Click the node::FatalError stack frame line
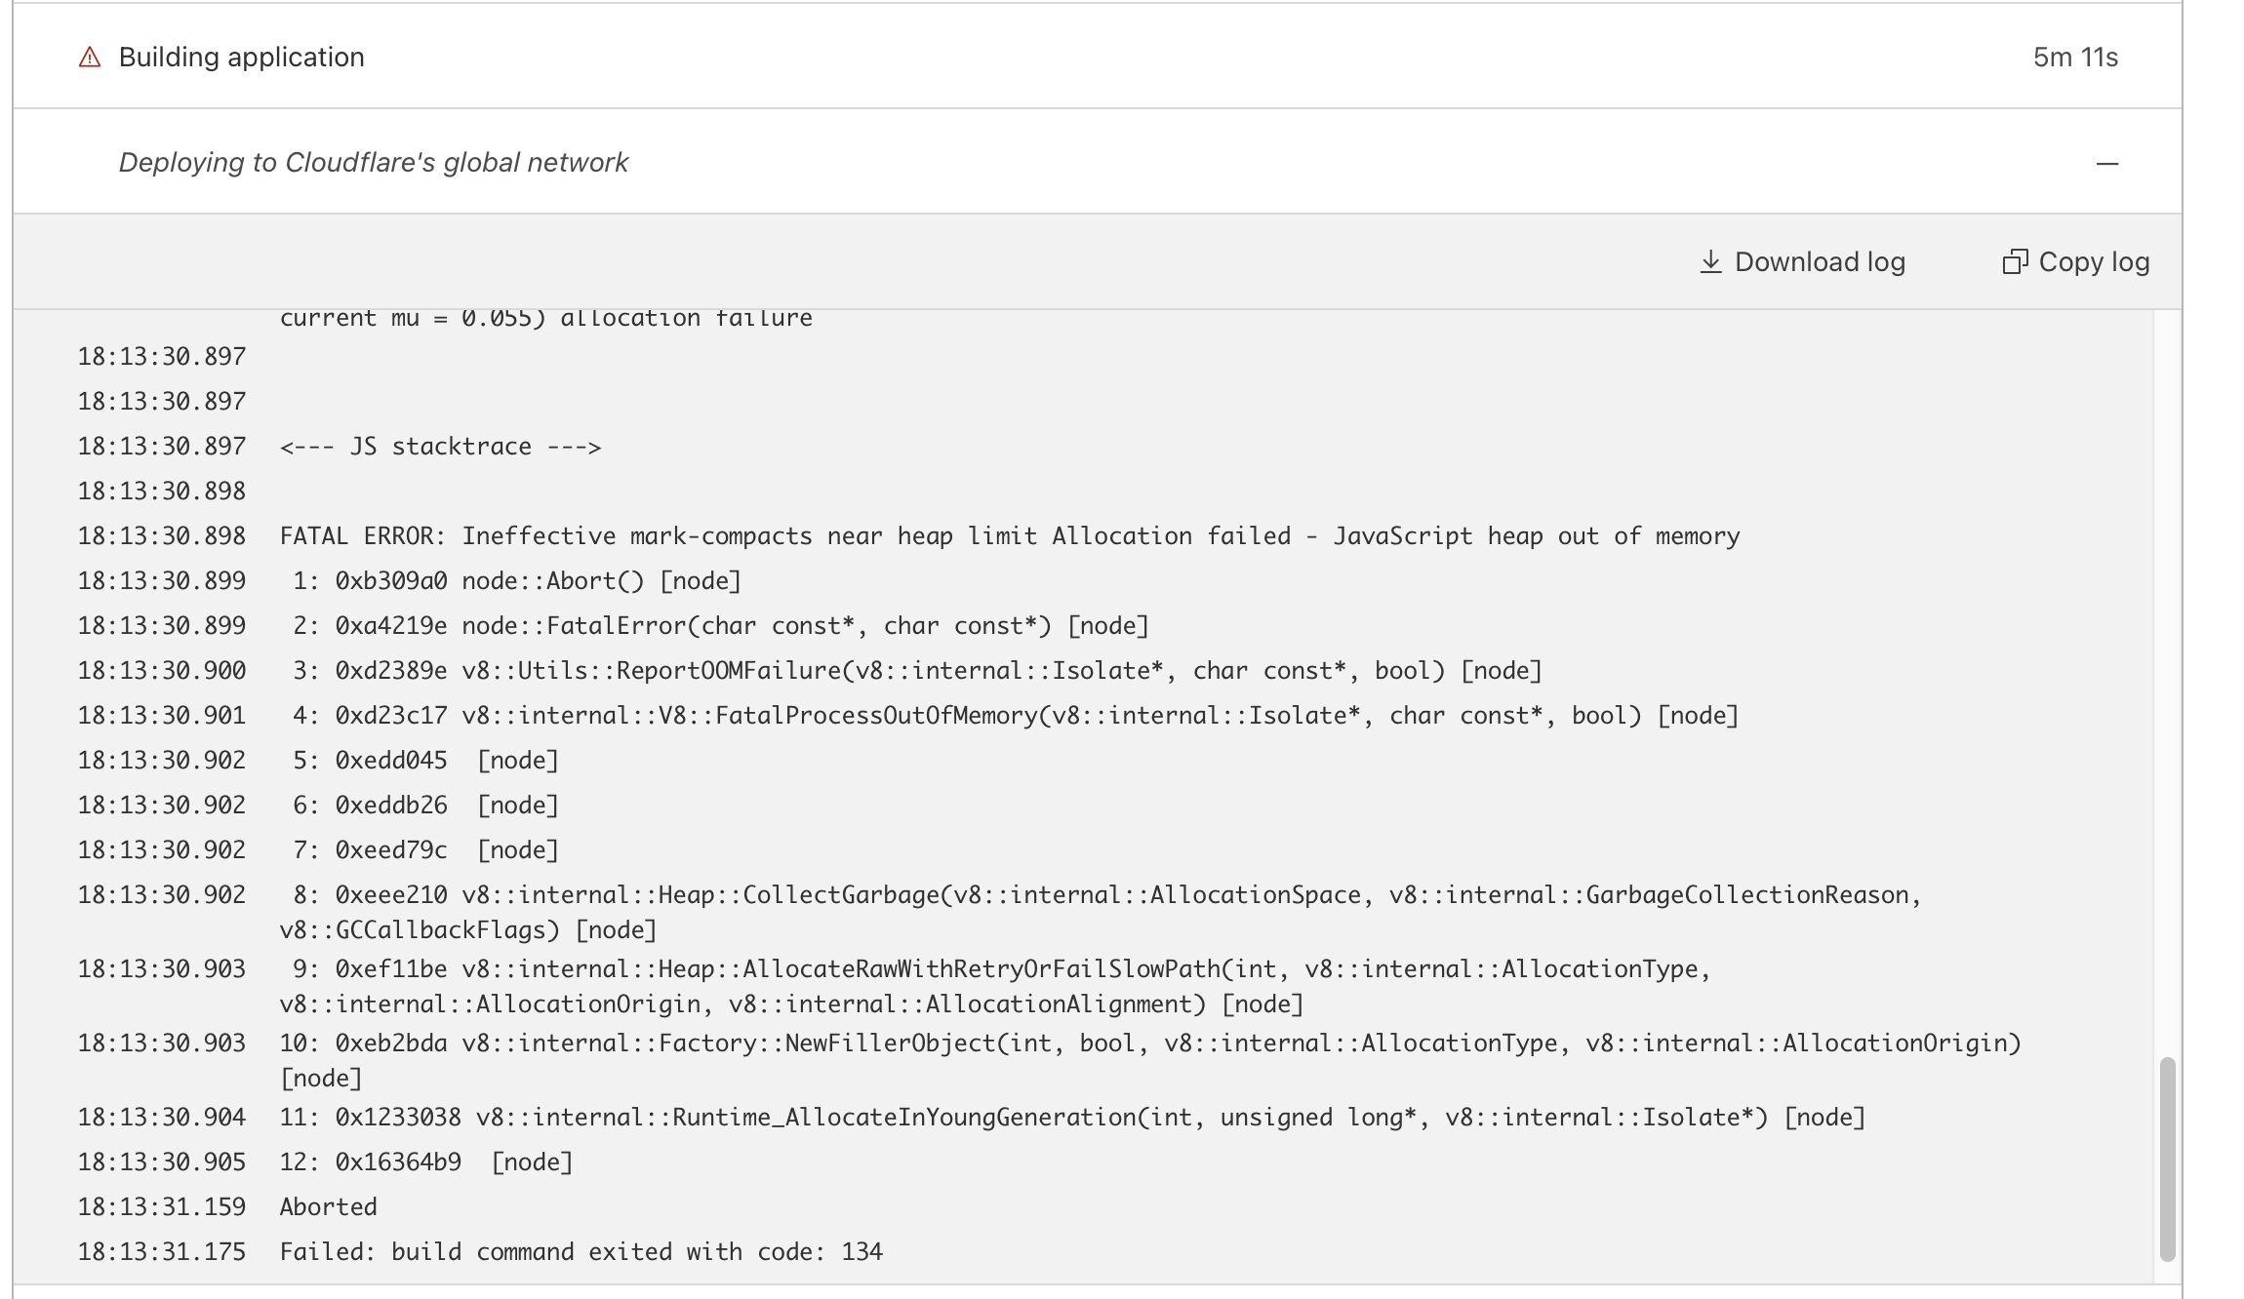 [x=720, y=625]
